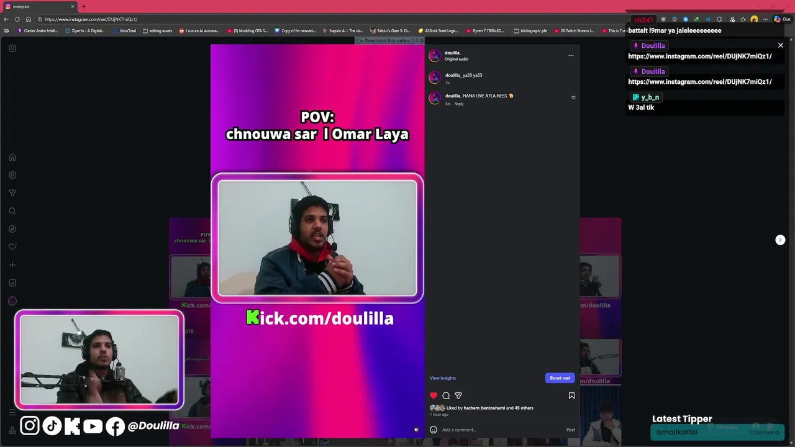This screenshot has height=447, width=795.
Task: Open the 'Ziperto - A Digital...' bookmark
Action: click(85, 30)
